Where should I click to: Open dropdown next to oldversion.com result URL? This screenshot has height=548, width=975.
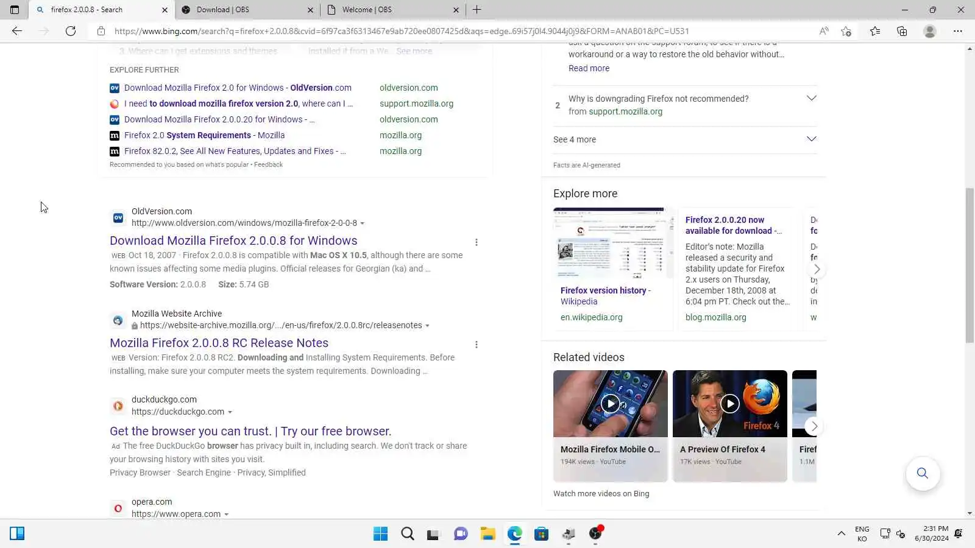[362, 223]
